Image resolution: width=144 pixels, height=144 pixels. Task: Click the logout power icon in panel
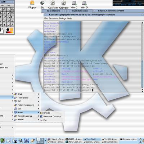pyautogui.click(x=140, y=142)
